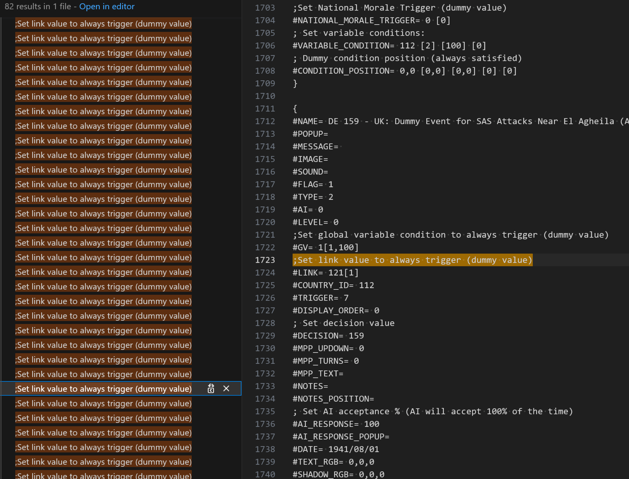Place cursor on '#COUNTRY_ID= 112'
Viewport: 629px width, 479px height.
(333, 285)
